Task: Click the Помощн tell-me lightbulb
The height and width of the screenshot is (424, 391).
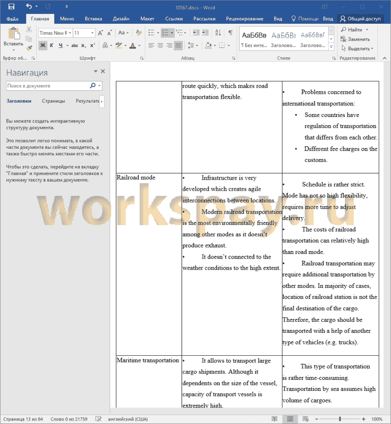Action: click(x=305, y=19)
